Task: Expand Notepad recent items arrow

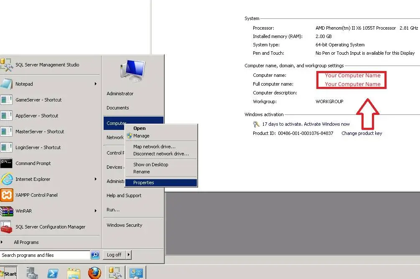Action: coord(96,84)
